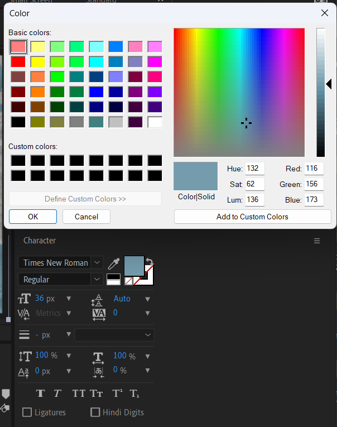Click in the Sat input field
Screen dimensions: 337x427
pyautogui.click(x=255, y=184)
